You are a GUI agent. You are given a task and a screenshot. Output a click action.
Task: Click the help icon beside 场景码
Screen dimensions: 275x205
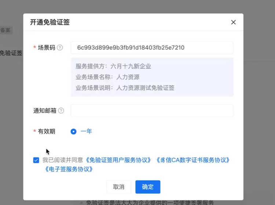[x=60, y=48]
